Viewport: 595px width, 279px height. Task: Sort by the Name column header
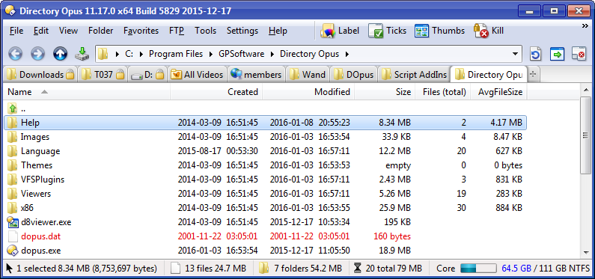87,92
